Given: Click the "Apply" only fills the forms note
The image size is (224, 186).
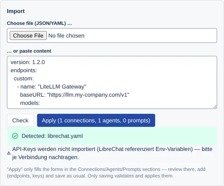Looking at the screenshot, I should [x=106, y=173].
